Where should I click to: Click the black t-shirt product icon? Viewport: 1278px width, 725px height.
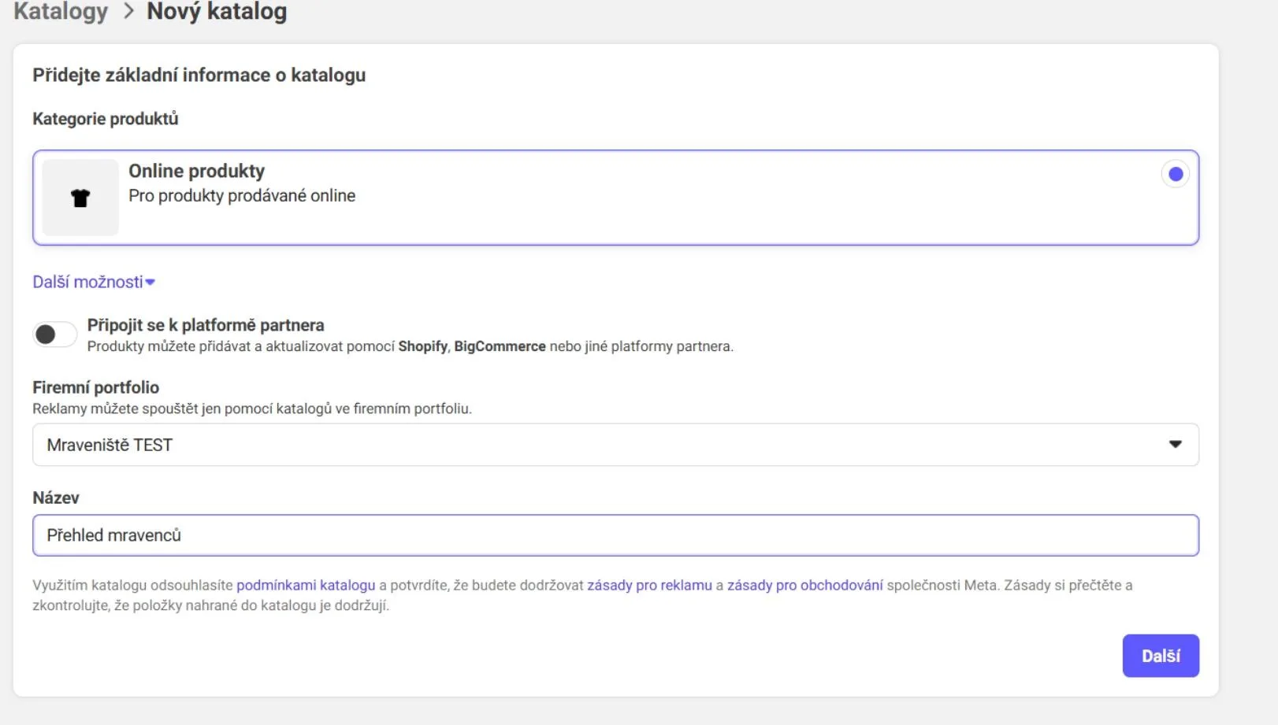click(80, 198)
